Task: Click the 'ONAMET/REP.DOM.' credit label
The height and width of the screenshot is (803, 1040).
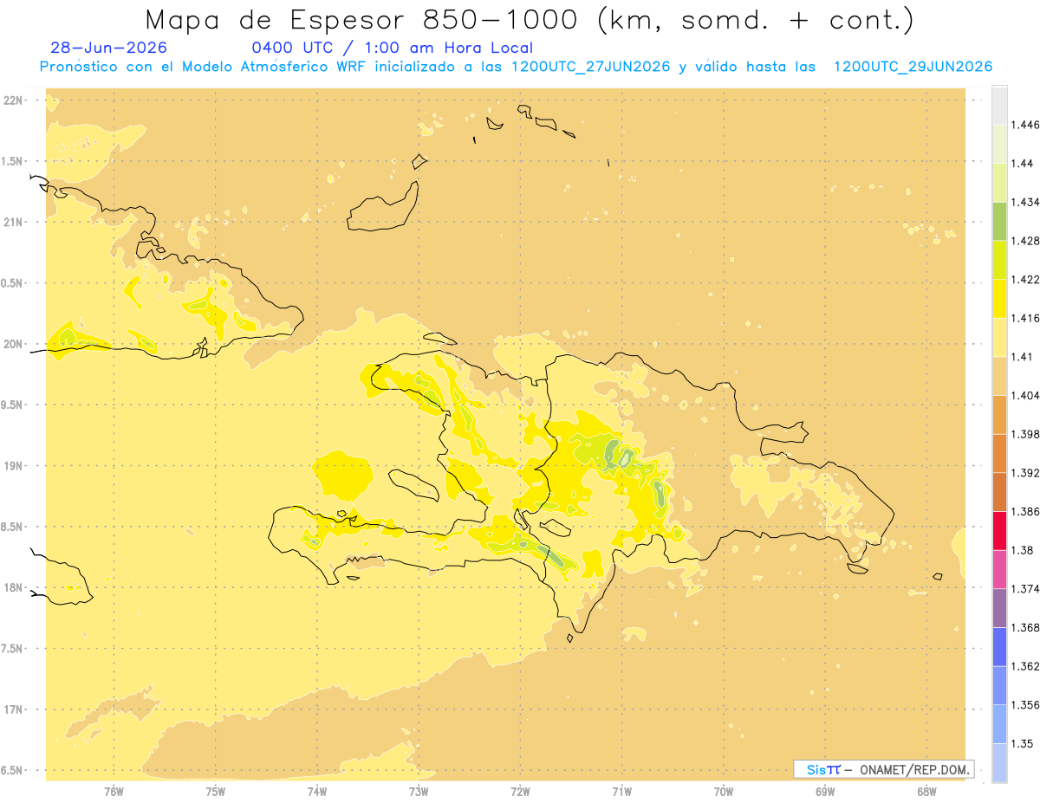Action: (x=916, y=769)
